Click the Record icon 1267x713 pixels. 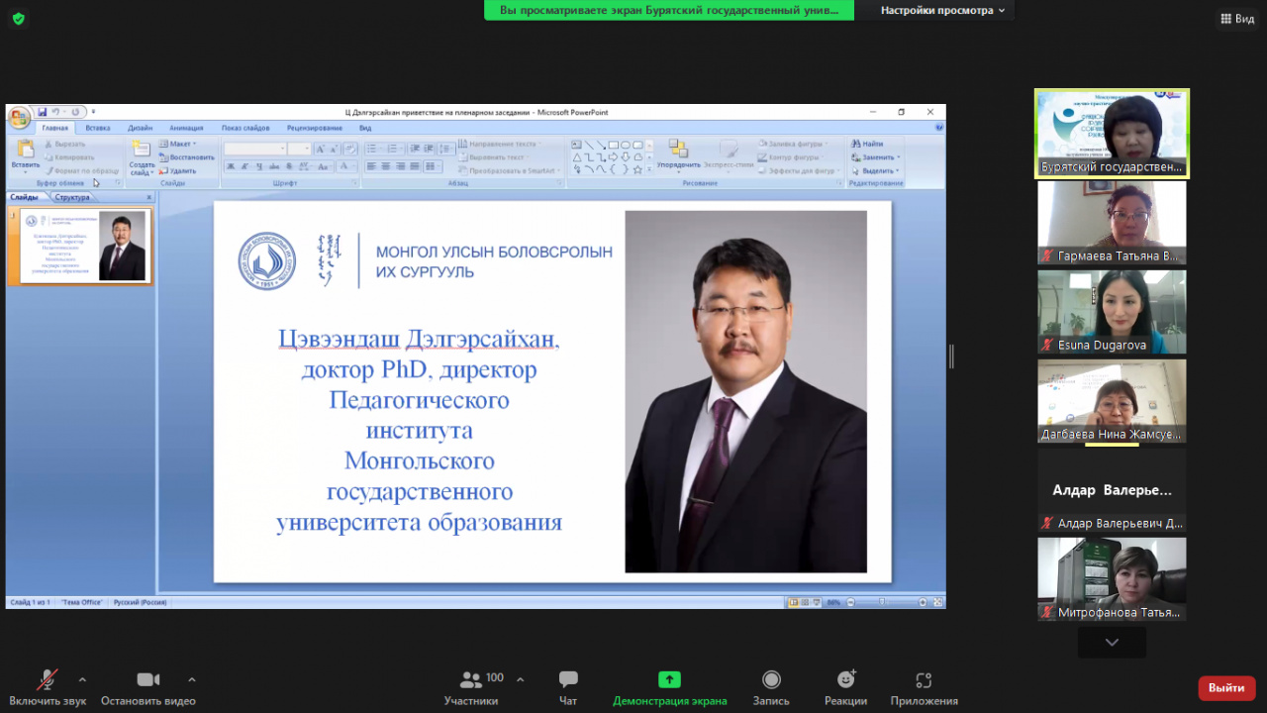771,686
